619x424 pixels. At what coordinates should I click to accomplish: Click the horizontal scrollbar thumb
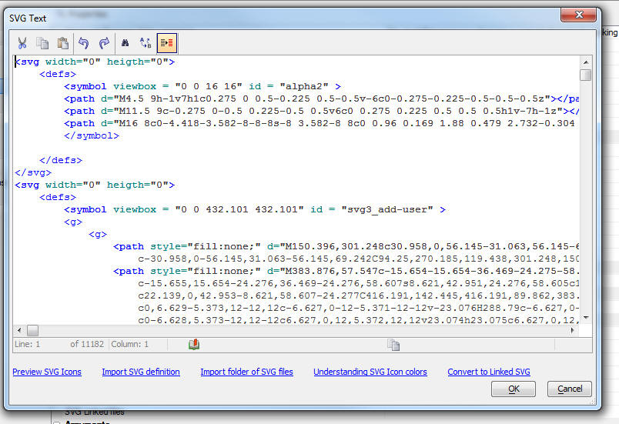(x=33, y=330)
